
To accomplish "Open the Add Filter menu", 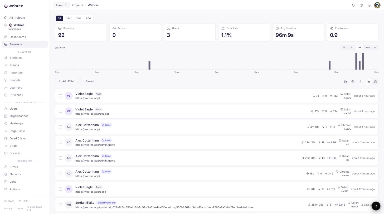I will [x=66, y=81].
